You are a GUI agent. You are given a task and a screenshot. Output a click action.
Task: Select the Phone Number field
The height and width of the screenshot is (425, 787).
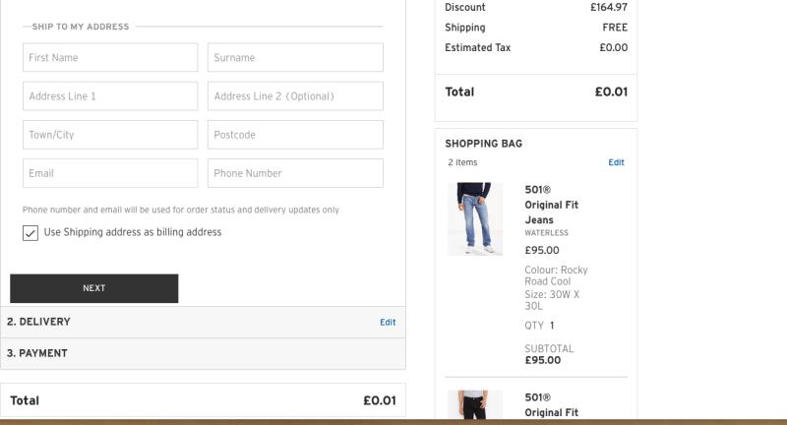pos(295,173)
